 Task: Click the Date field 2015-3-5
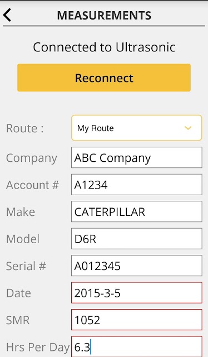click(x=136, y=293)
